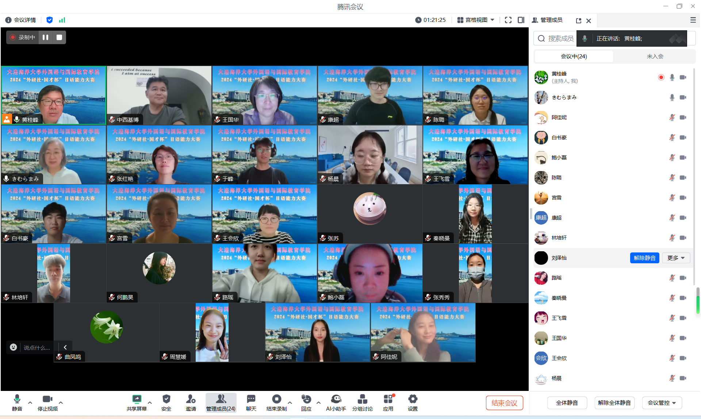Open breakout rooms icon

[x=362, y=399]
